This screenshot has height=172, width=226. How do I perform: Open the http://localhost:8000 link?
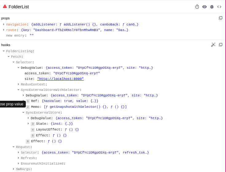(x=60, y=79)
